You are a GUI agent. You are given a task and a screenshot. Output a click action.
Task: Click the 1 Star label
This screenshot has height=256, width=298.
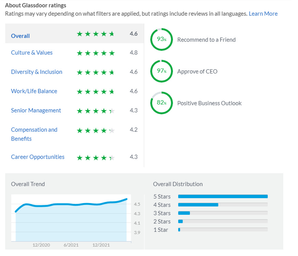pyautogui.click(x=160, y=230)
